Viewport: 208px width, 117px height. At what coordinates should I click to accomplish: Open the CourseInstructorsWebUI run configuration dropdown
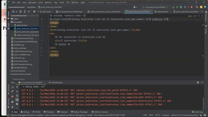click(x=155, y=7)
